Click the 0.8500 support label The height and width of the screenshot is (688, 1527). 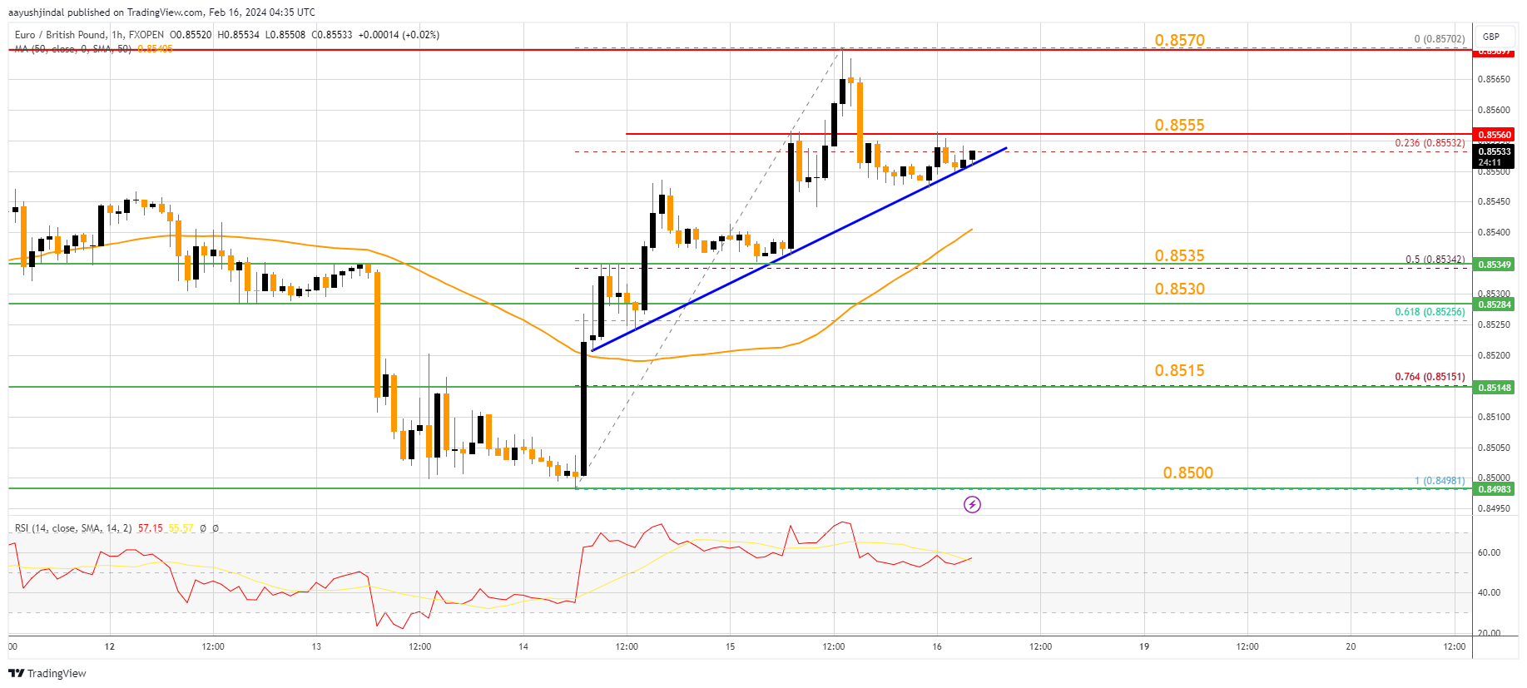pyautogui.click(x=1187, y=473)
